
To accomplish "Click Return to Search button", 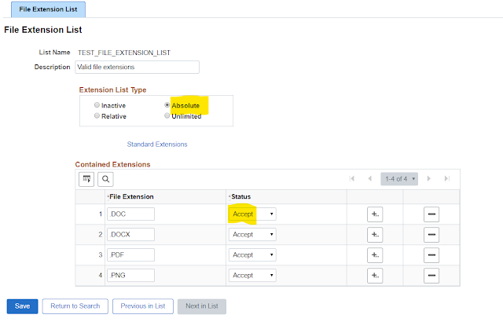I will click(x=75, y=306).
